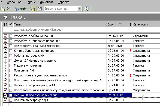This screenshot has height=106, width=160.
Task: Select task 'Подготовить презентацию в РР по продуктовой серии'
Action: point(58,80)
